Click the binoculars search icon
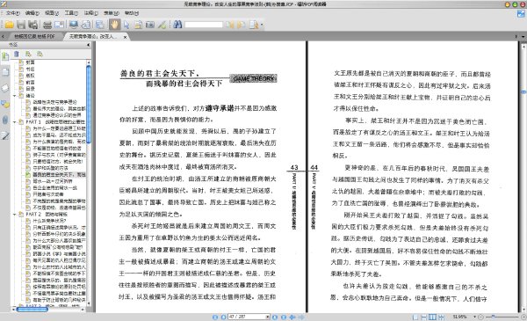527x321 pixels. pos(177,25)
